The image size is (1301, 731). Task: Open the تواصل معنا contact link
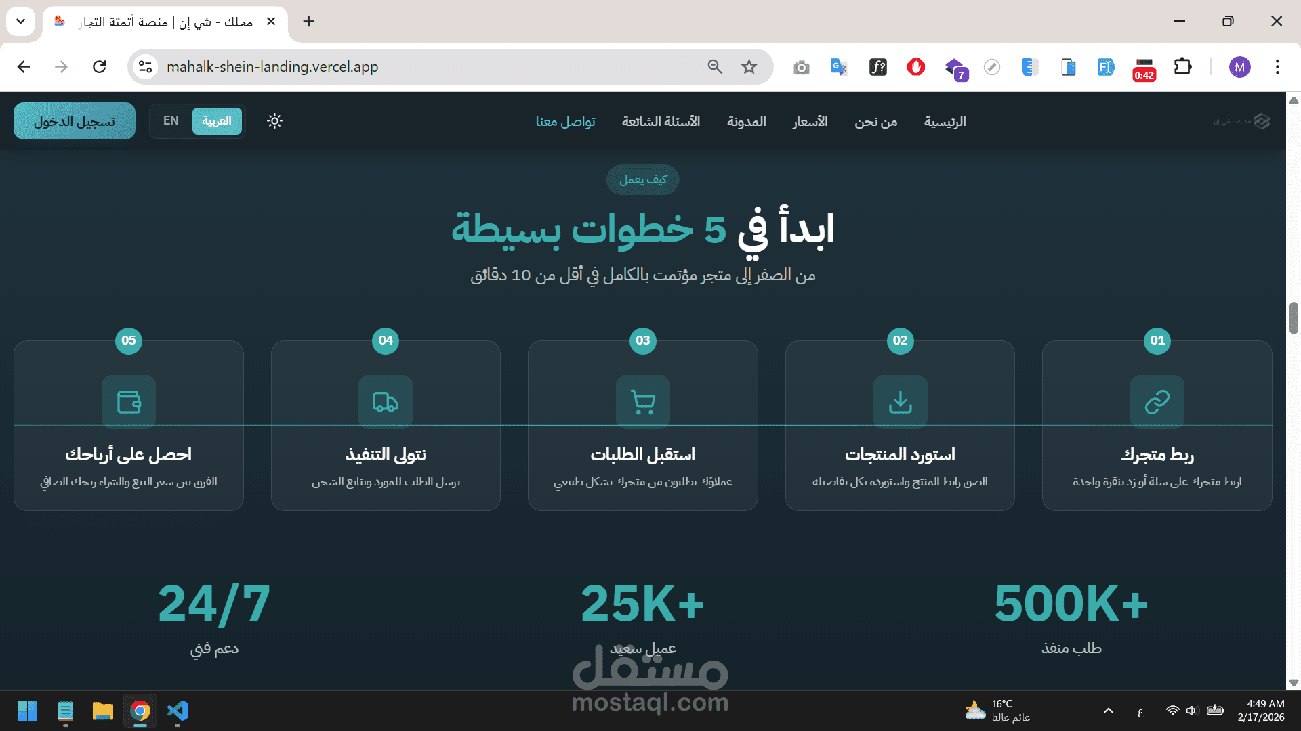pos(566,121)
